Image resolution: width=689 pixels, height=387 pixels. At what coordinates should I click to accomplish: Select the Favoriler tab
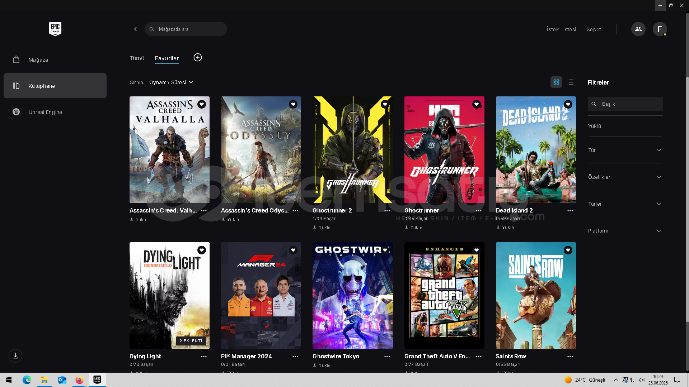(167, 58)
